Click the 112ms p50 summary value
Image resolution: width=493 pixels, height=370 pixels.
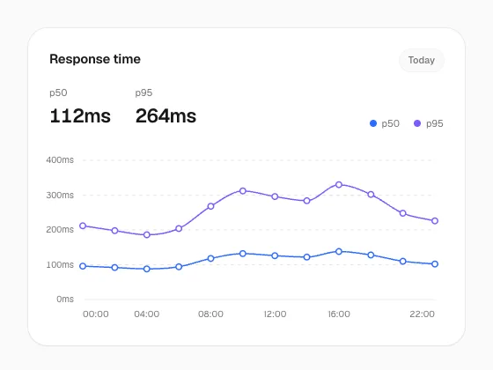[80, 115]
